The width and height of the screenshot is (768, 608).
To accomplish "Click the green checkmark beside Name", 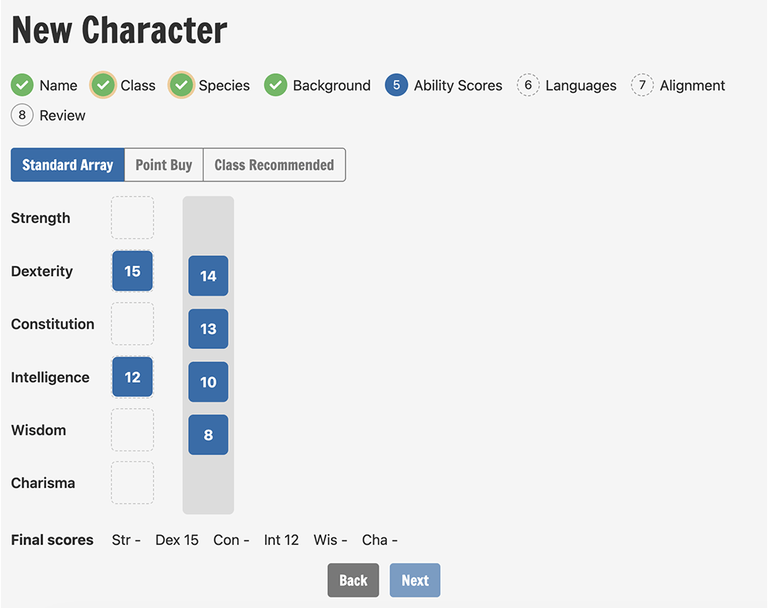I will pos(22,85).
